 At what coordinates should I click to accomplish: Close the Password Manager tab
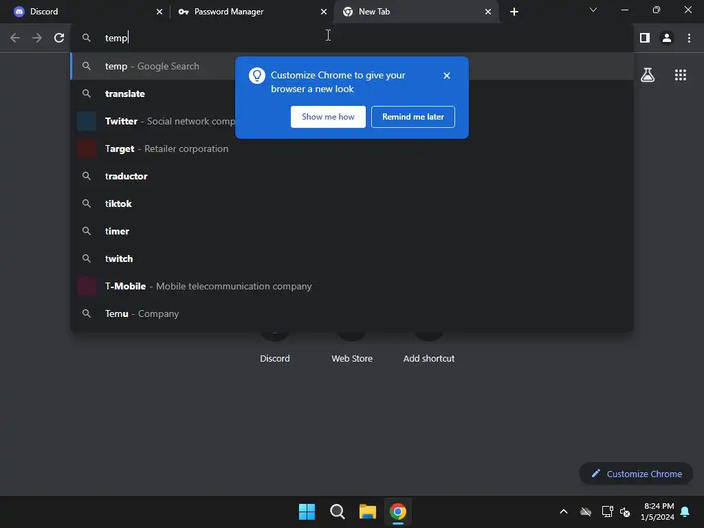pos(323,12)
